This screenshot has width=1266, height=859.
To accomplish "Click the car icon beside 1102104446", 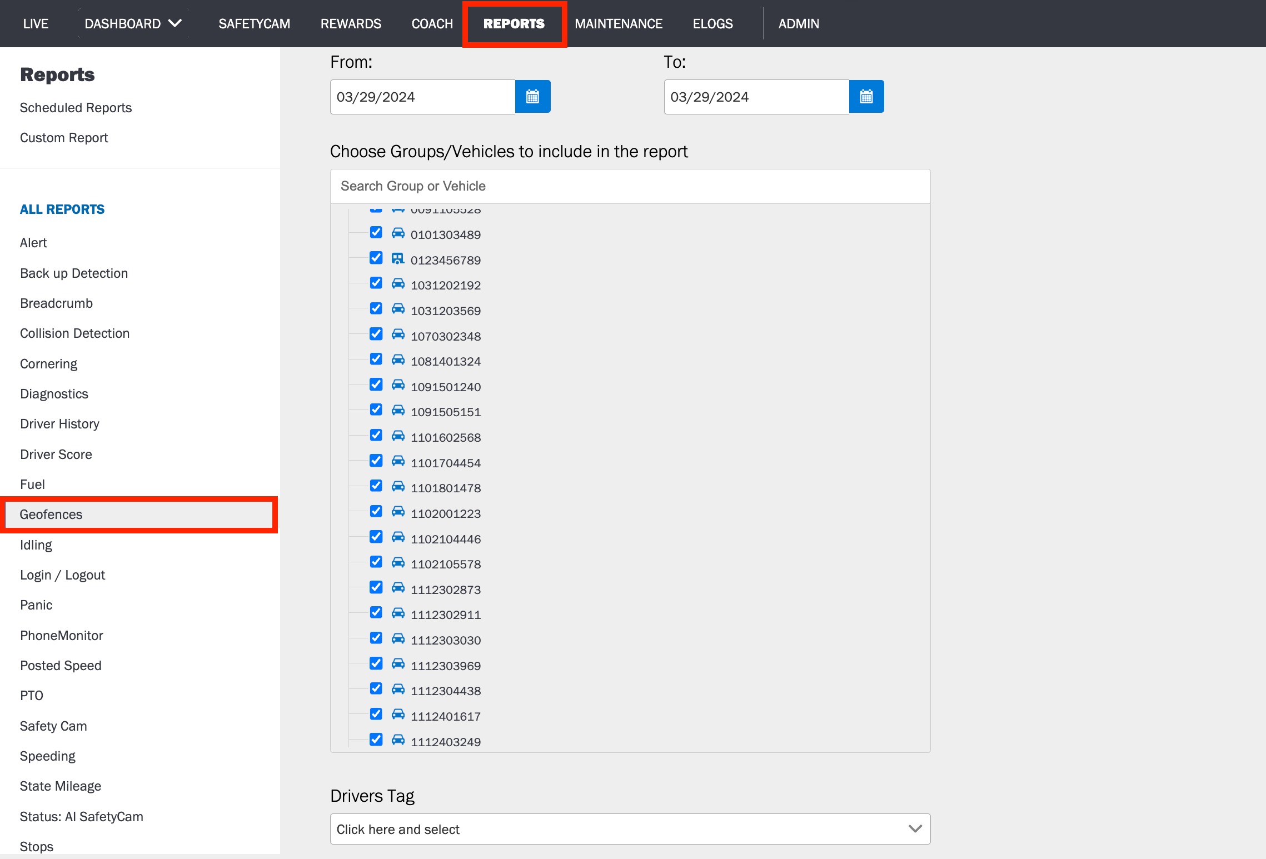I will [x=398, y=538].
